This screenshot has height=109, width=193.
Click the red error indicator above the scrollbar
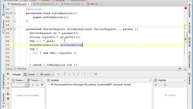click(186, 8)
